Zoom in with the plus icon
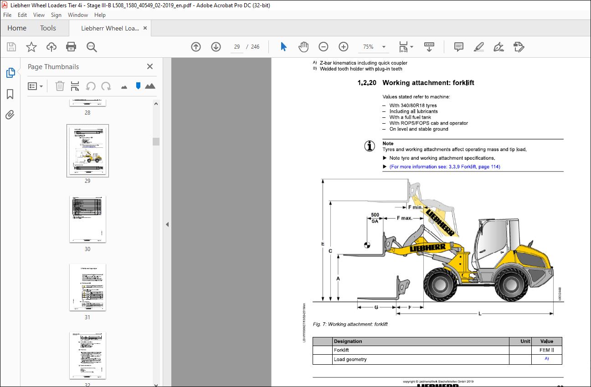The height and width of the screenshot is (387, 591). [344, 47]
